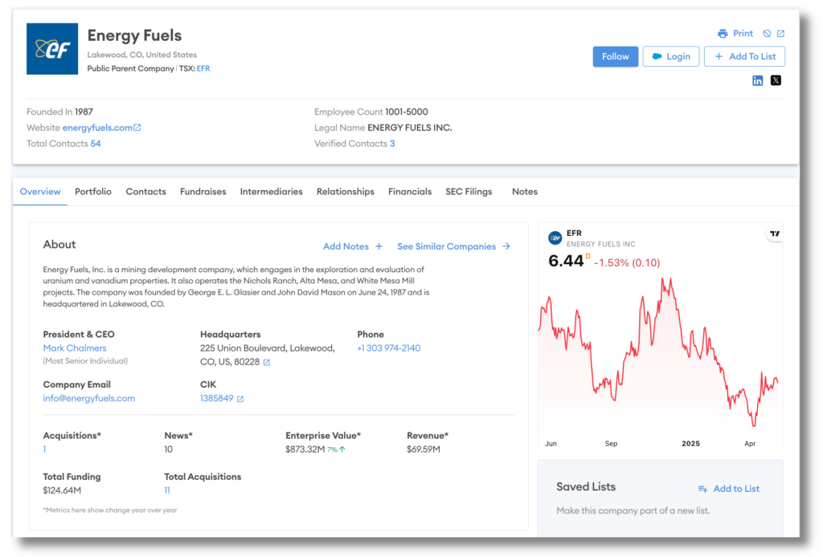
Task: Click the stock price 6.44
Action: (x=566, y=261)
